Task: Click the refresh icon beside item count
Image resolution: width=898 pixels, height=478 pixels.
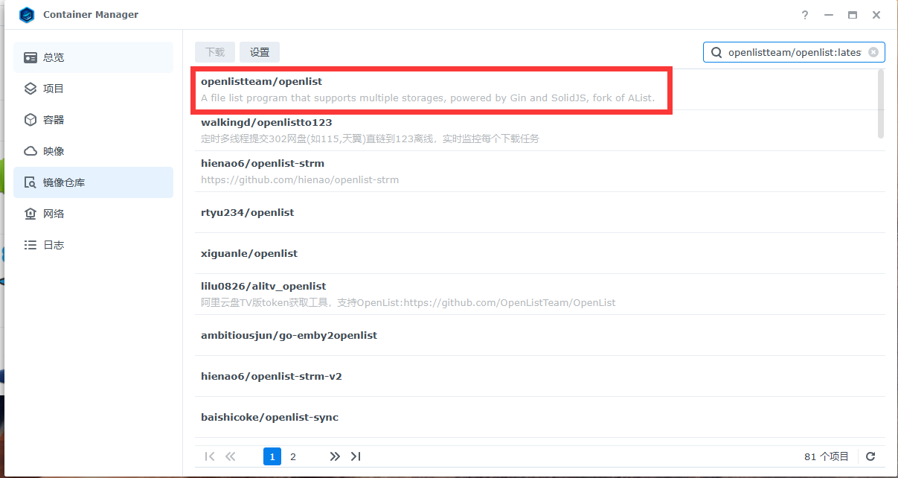Action: [870, 456]
